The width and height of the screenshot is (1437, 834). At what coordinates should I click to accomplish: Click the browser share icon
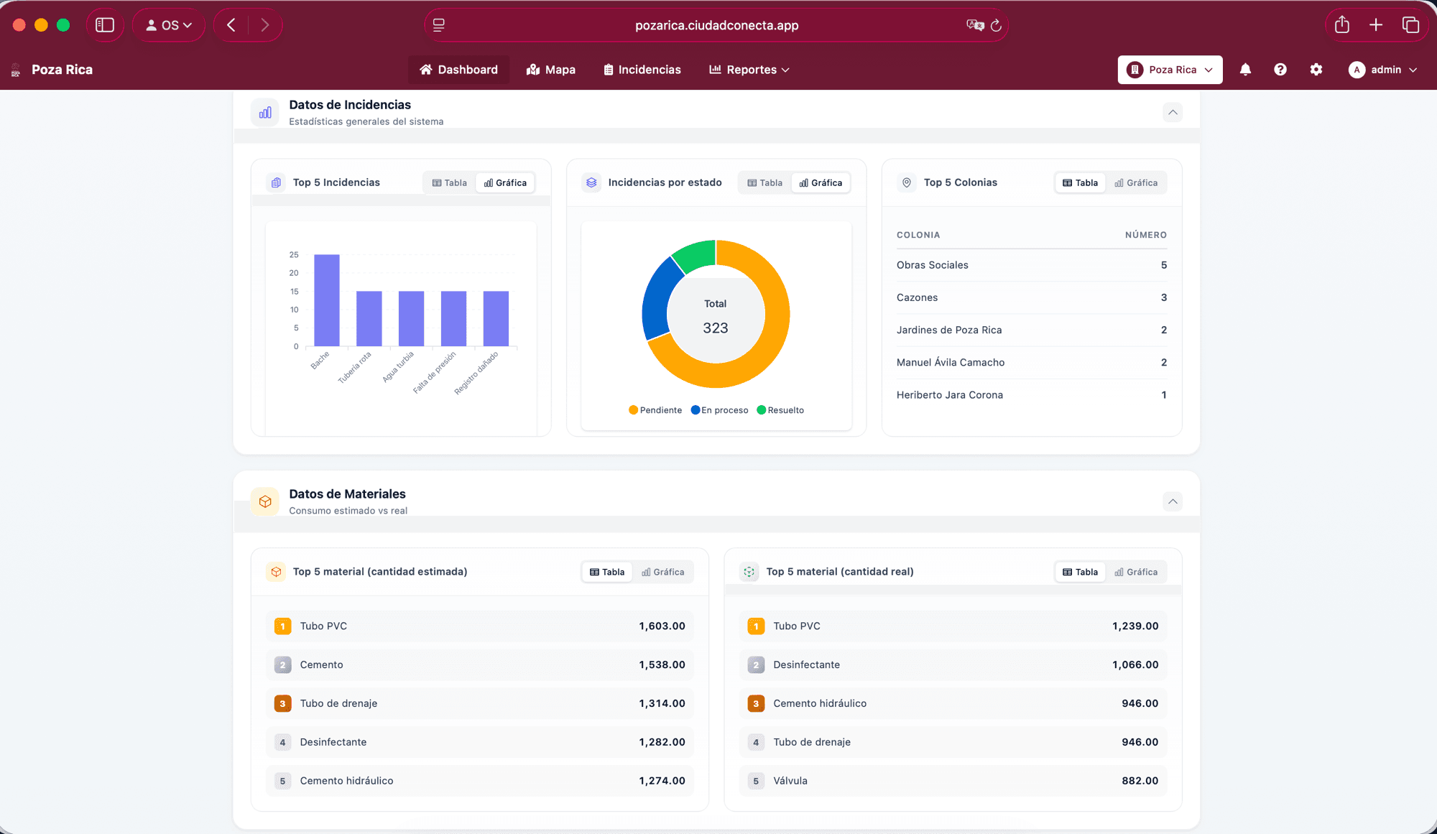[1341, 25]
